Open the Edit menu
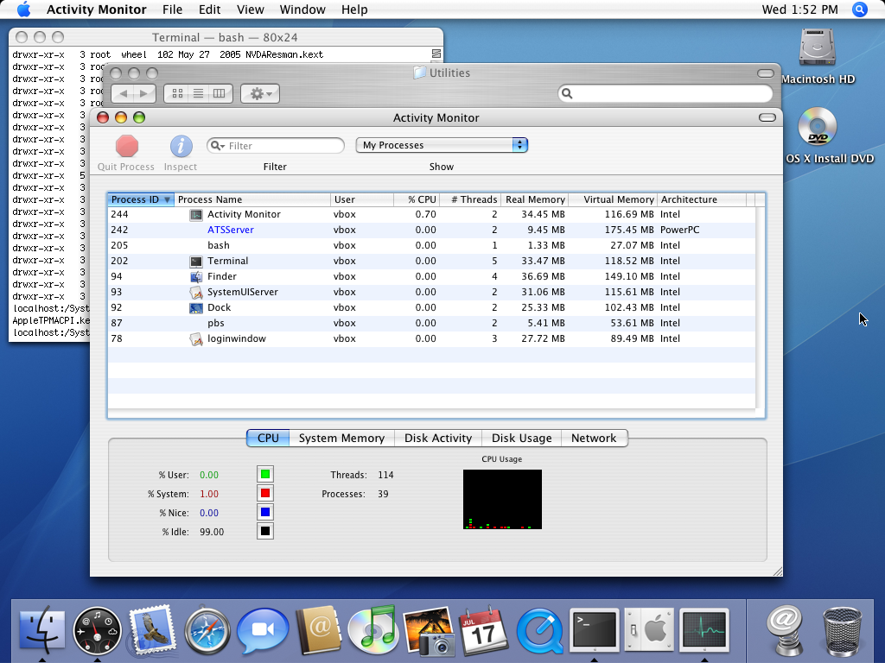 point(209,9)
